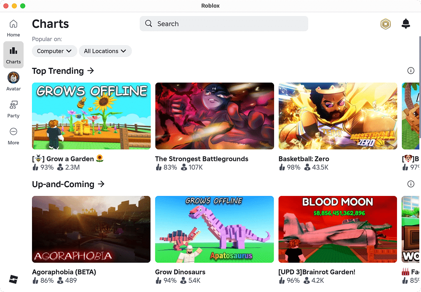Screen dimensions: 421x292
Task: Click the magnifier icon in search bar
Action: pyautogui.click(x=149, y=23)
